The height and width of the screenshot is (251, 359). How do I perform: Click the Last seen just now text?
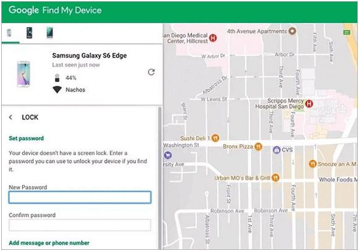(76, 65)
